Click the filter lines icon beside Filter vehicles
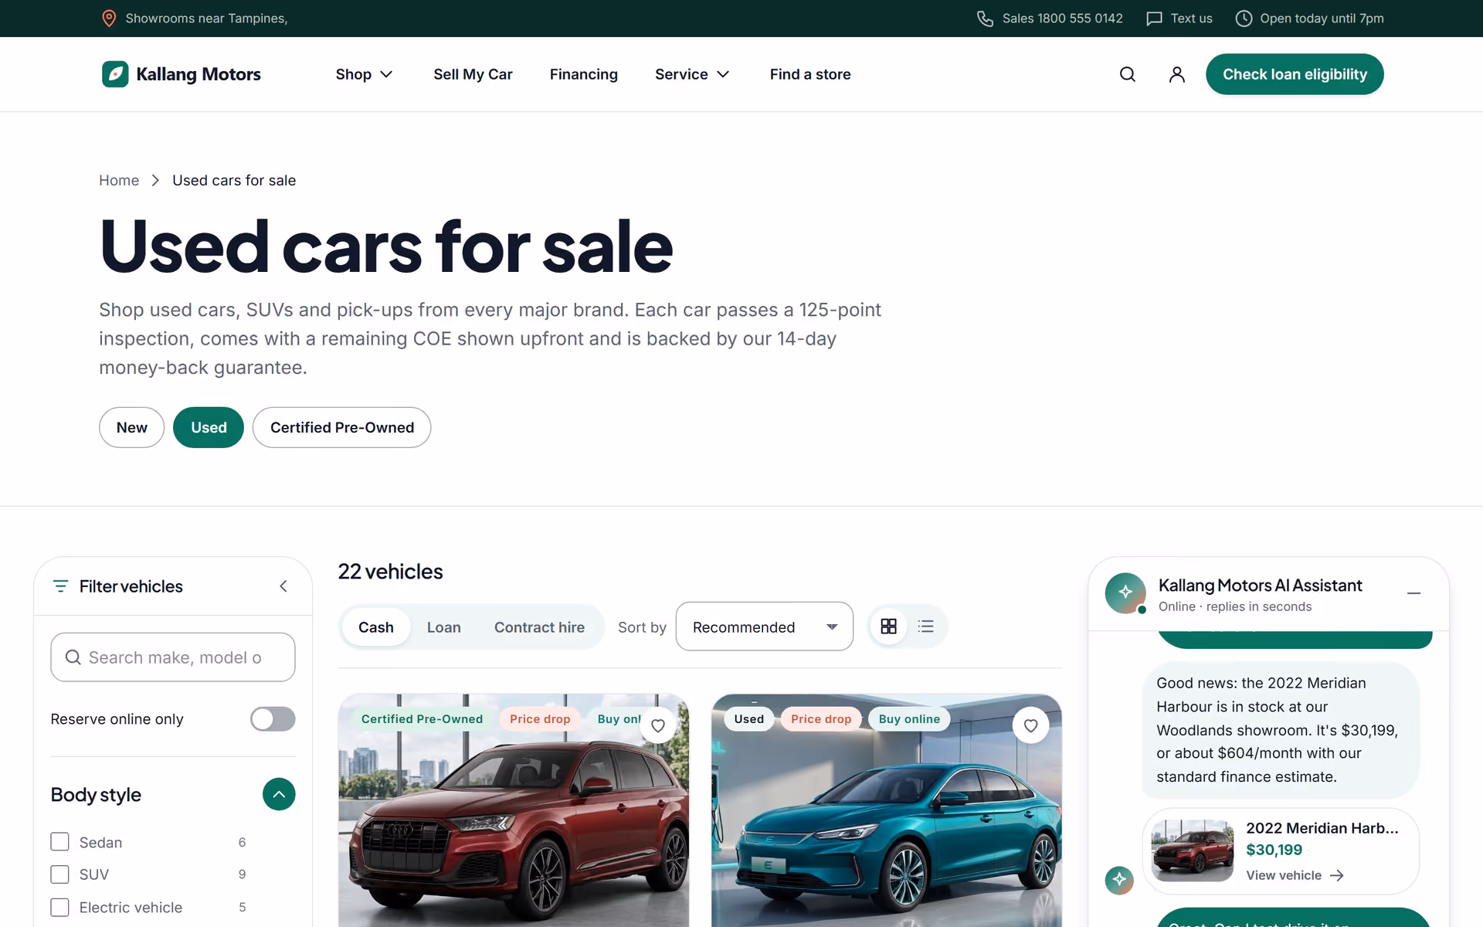Image resolution: width=1483 pixels, height=927 pixels. point(60,586)
